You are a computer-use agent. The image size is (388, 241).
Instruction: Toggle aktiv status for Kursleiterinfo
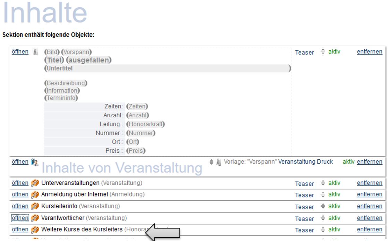tap(335, 206)
